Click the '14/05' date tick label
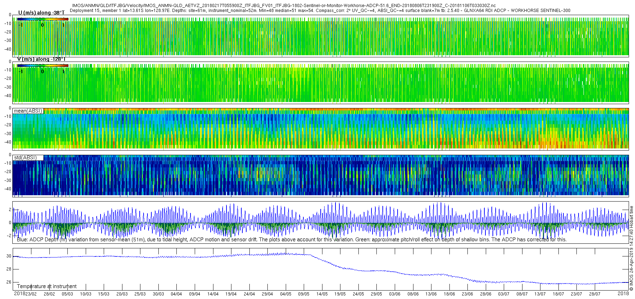The image size is (635, 299). tap(322, 294)
